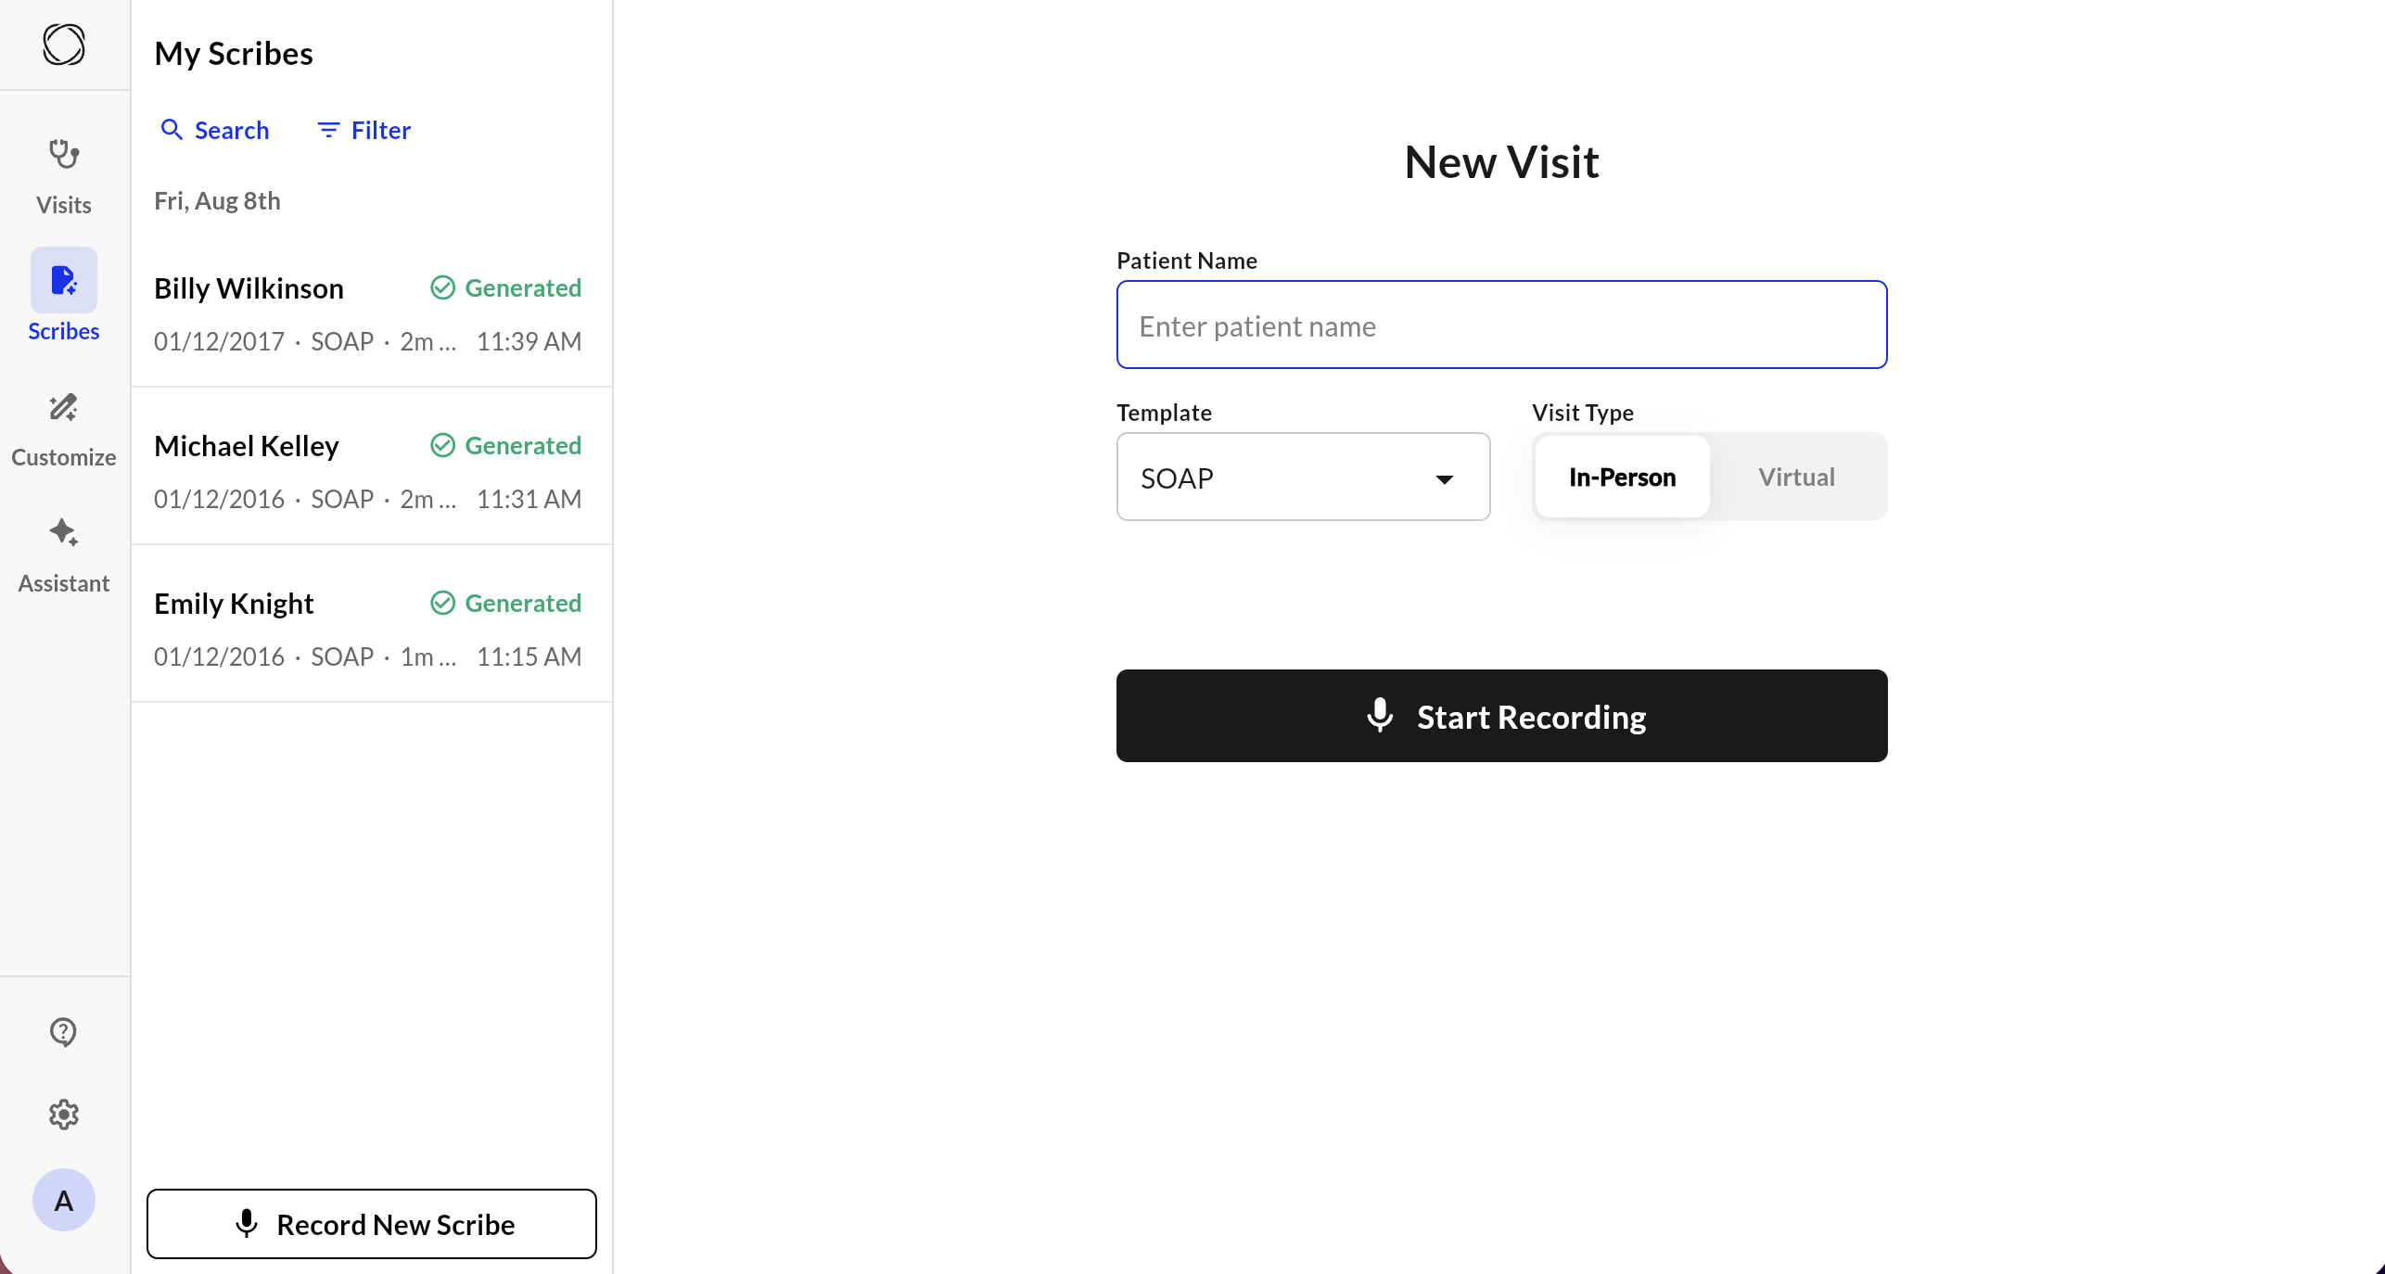The height and width of the screenshot is (1274, 2385).
Task: Click Generated status on Billy Wilkinson's scribe
Action: (505, 287)
